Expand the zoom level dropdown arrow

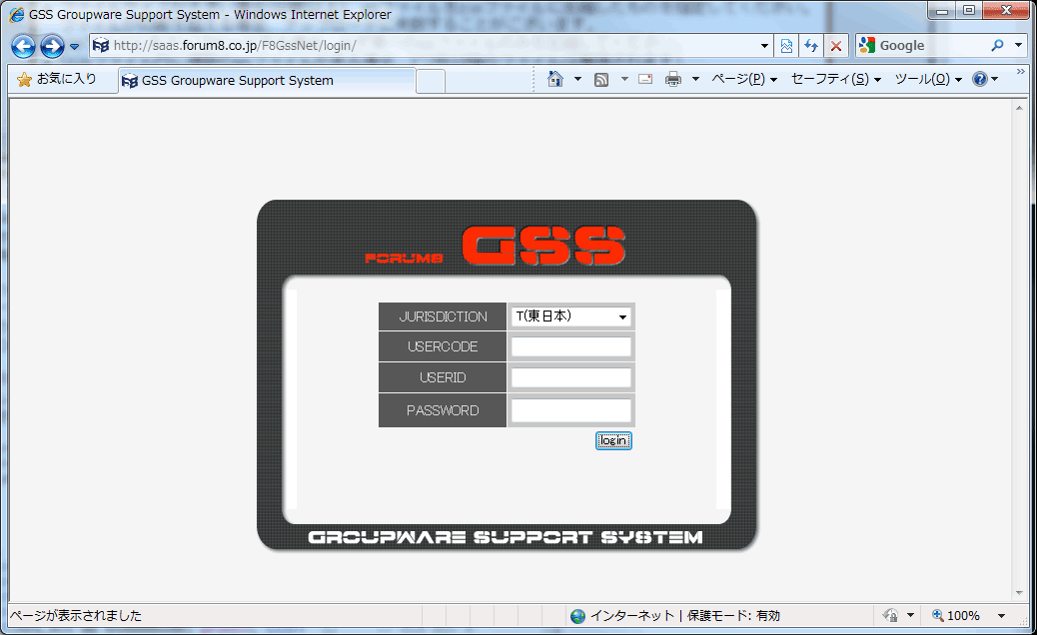[1001, 615]
